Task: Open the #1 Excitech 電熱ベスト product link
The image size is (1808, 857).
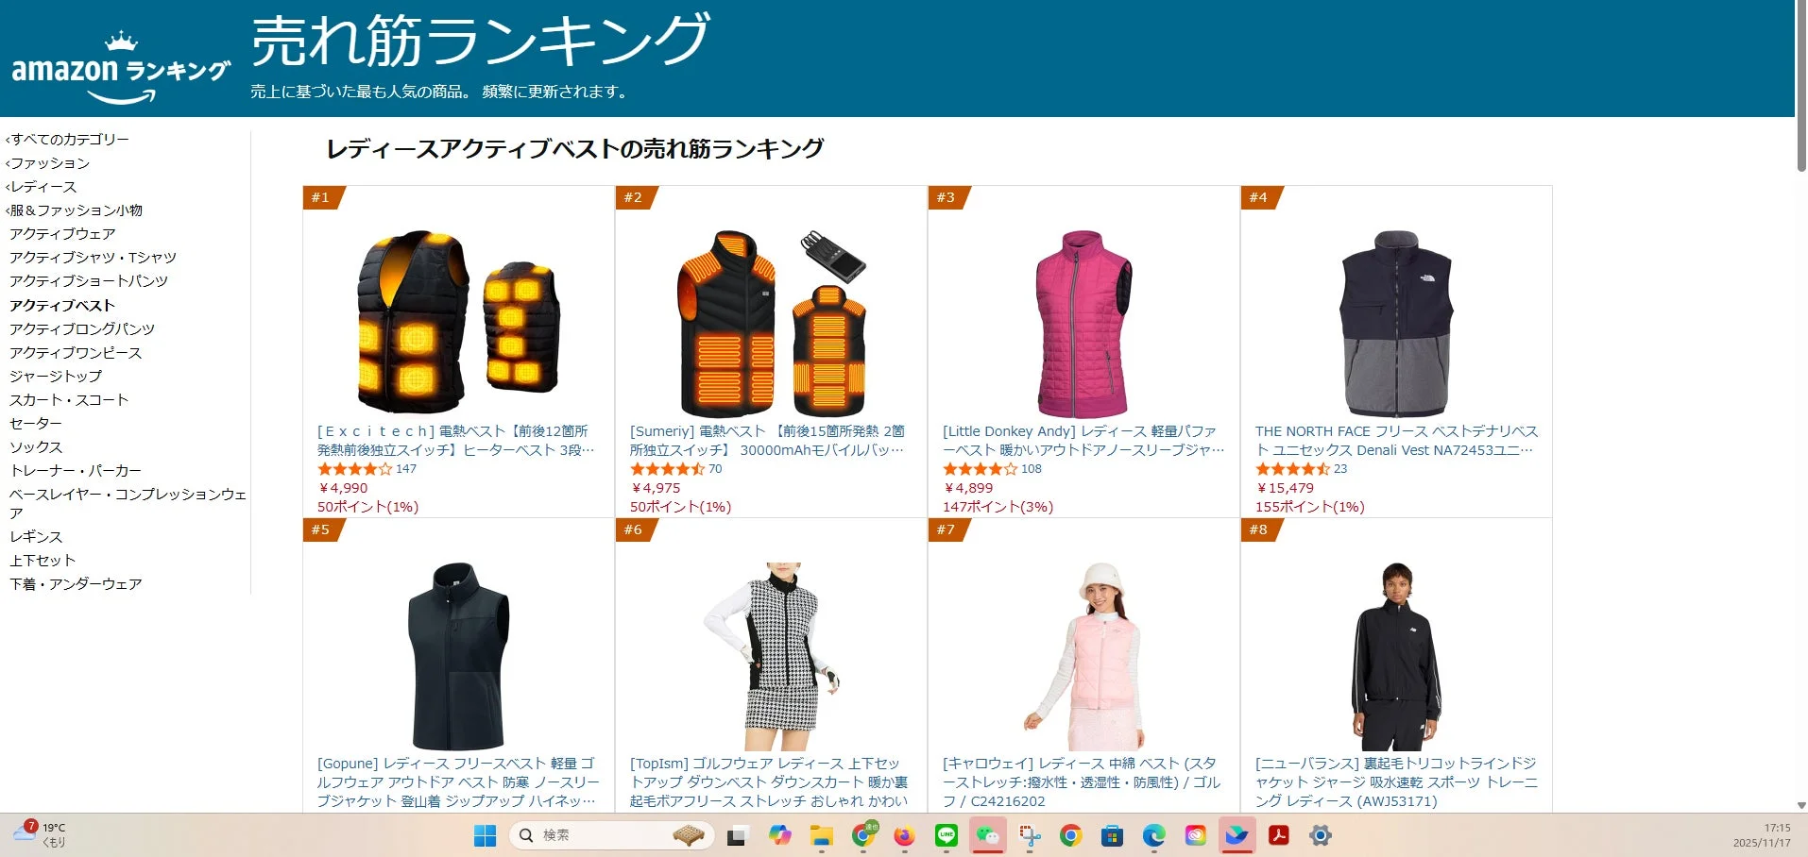Action: tap(456, 439)
